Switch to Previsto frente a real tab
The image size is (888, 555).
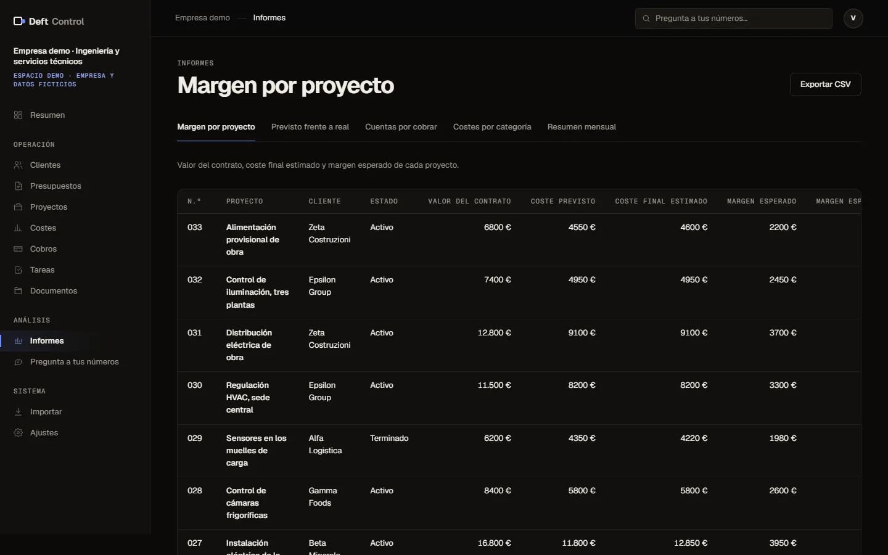[310, 127]
